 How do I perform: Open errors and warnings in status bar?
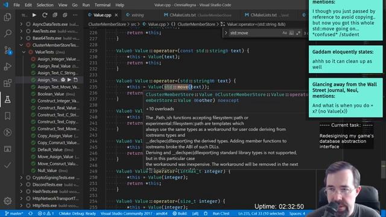46,213
